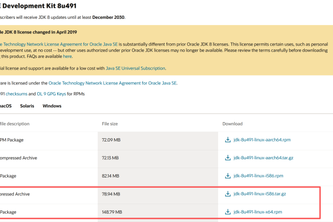
Task: Open the checksums link
Action: pos(16,94)
